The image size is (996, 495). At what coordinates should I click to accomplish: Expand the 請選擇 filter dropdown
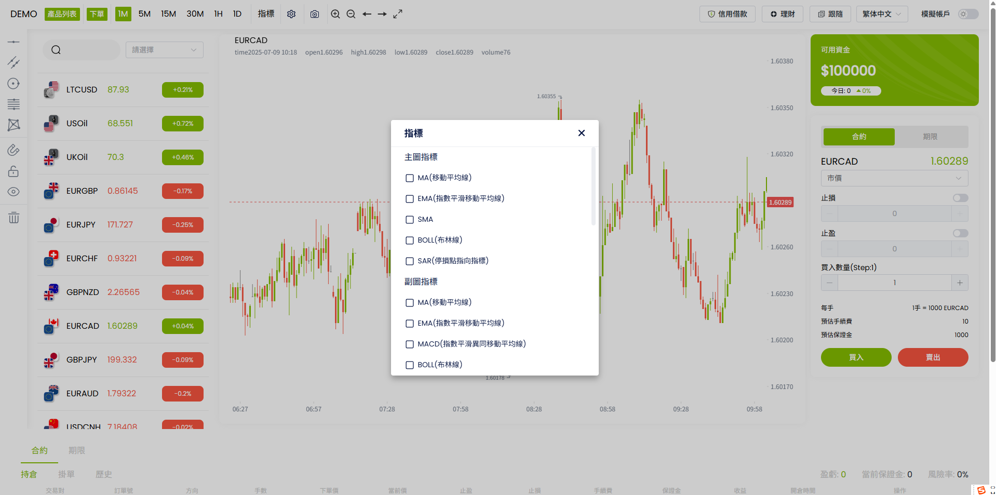pos(164,50)
